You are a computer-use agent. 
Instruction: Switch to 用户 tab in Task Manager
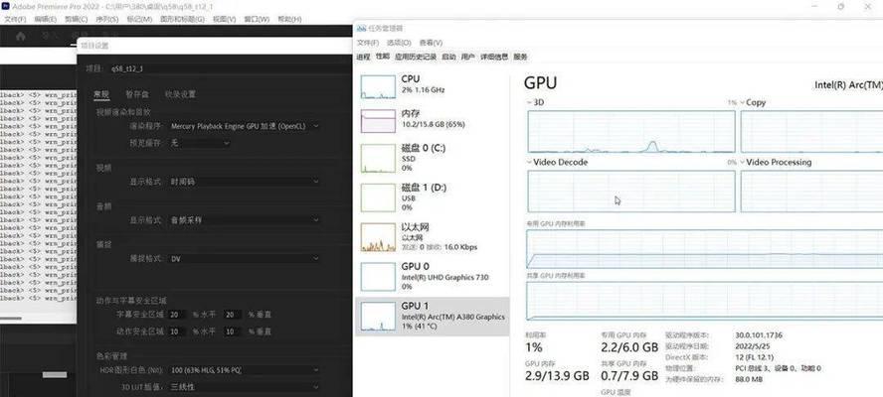click(468, 57)
